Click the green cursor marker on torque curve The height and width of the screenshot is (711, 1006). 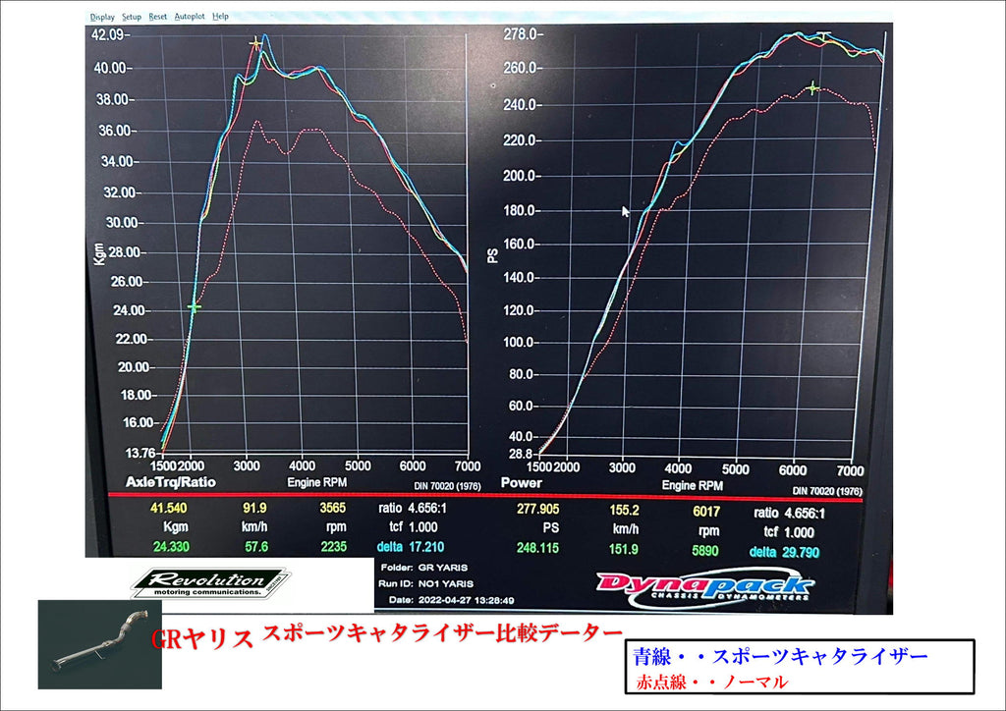(x=194, y=307)
